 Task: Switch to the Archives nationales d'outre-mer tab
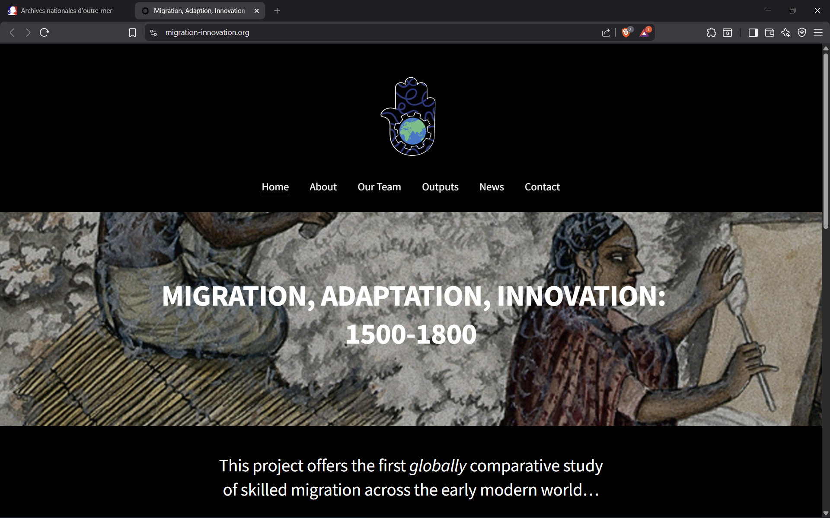[66, 10]
